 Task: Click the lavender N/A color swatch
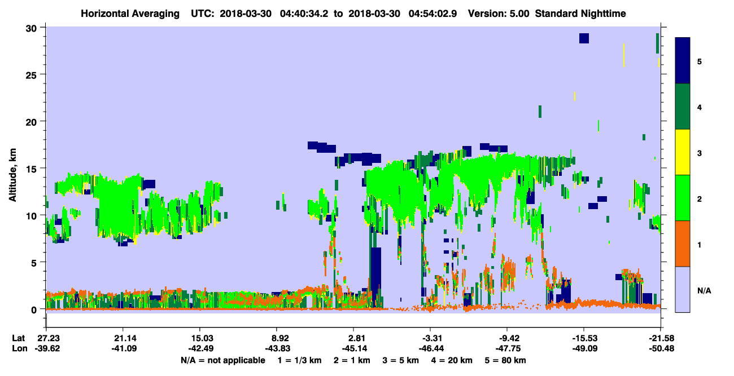click(683, 289)
